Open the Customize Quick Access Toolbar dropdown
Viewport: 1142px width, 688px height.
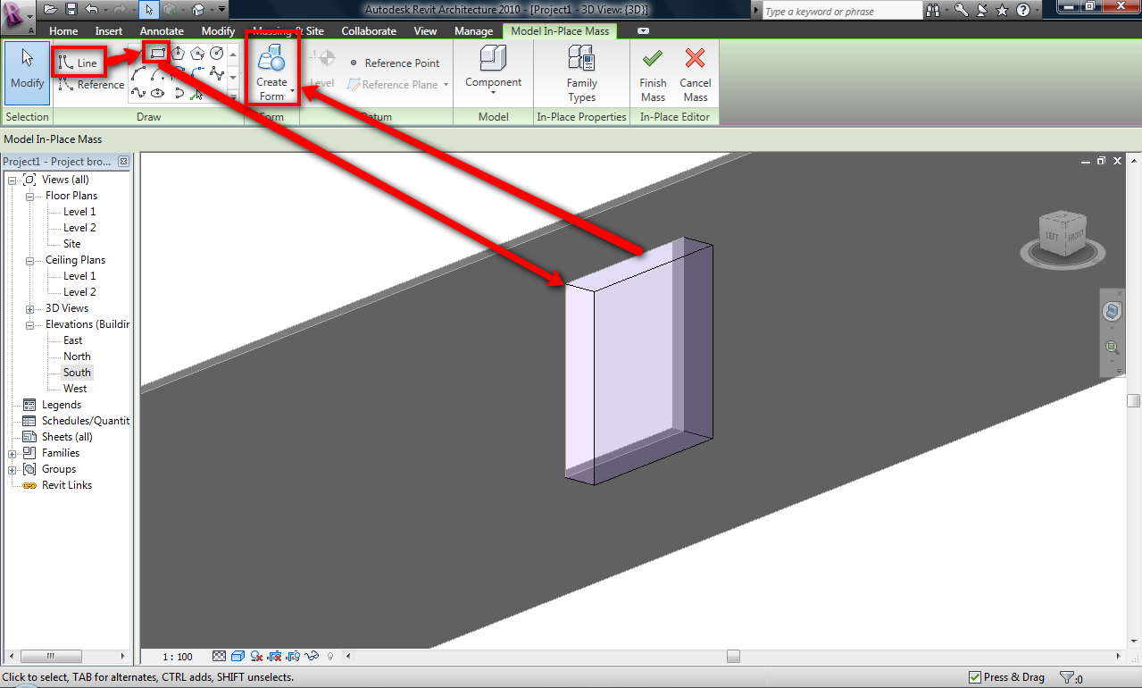[x=221, y=10]
